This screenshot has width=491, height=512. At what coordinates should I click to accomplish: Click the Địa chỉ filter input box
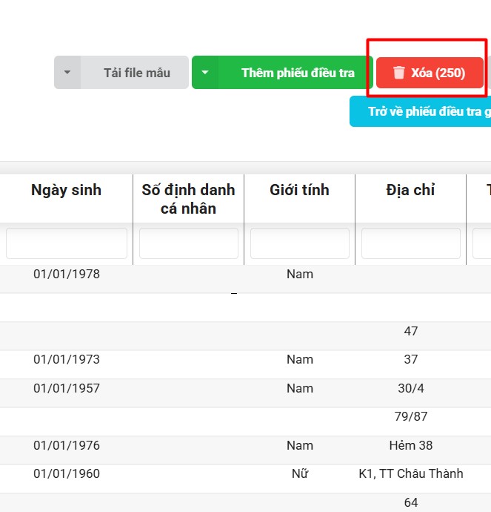coord(410,243)
